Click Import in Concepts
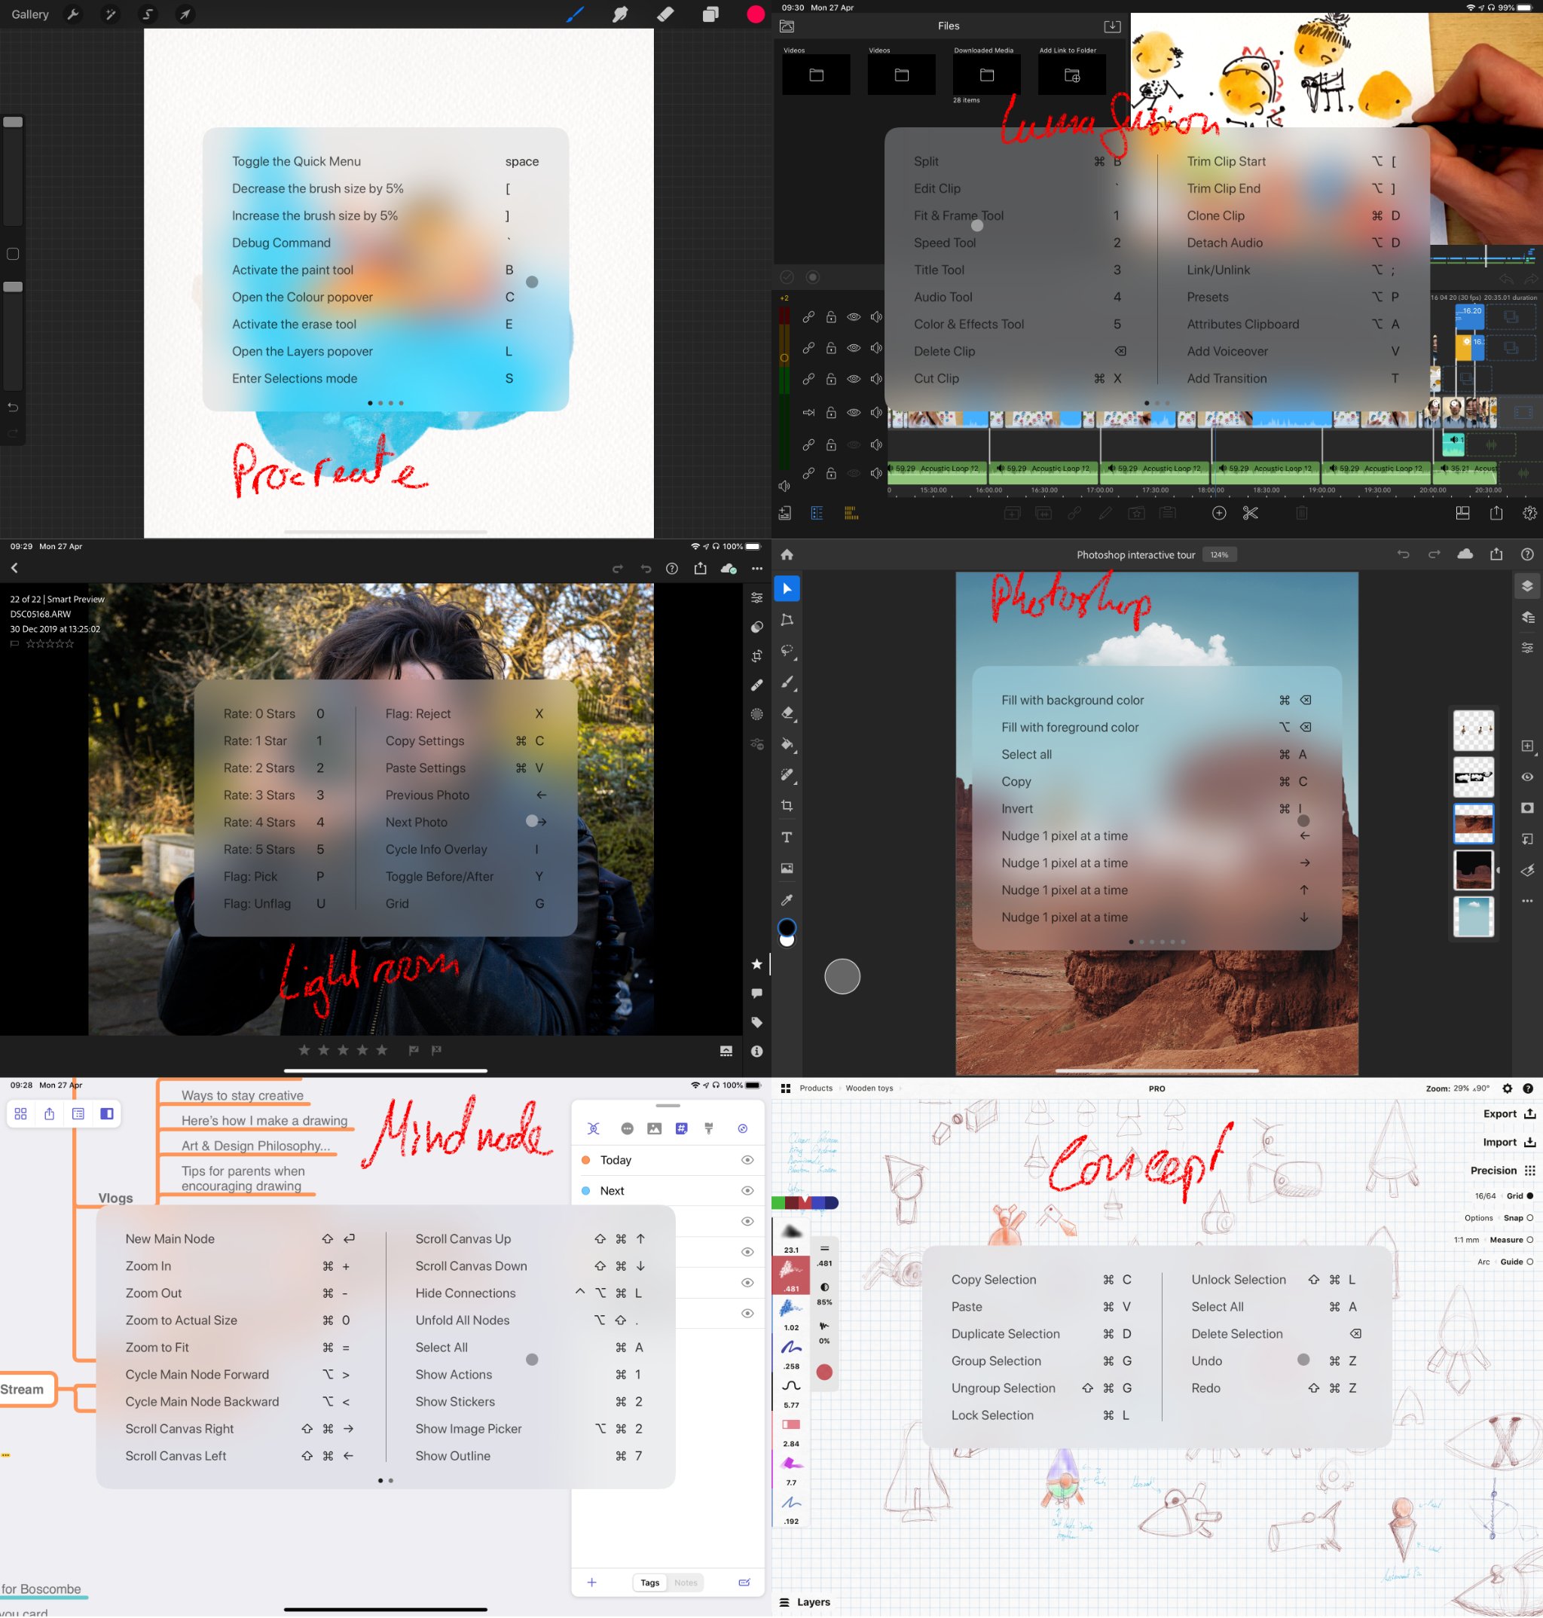Viewport: 1543px width, 1618px height. pos(1509,1143)
